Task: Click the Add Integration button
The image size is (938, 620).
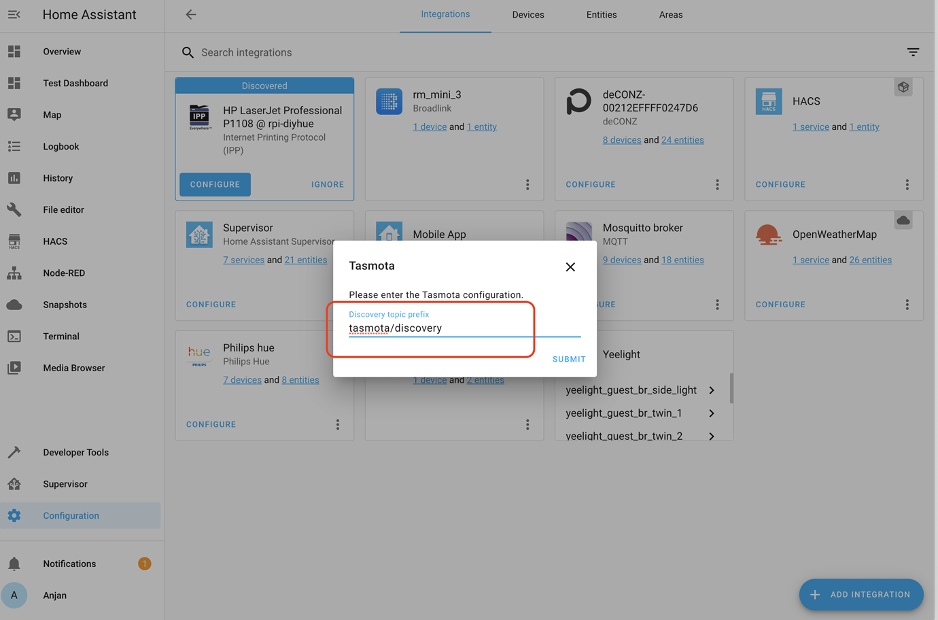Action: [x=861, y=595]
